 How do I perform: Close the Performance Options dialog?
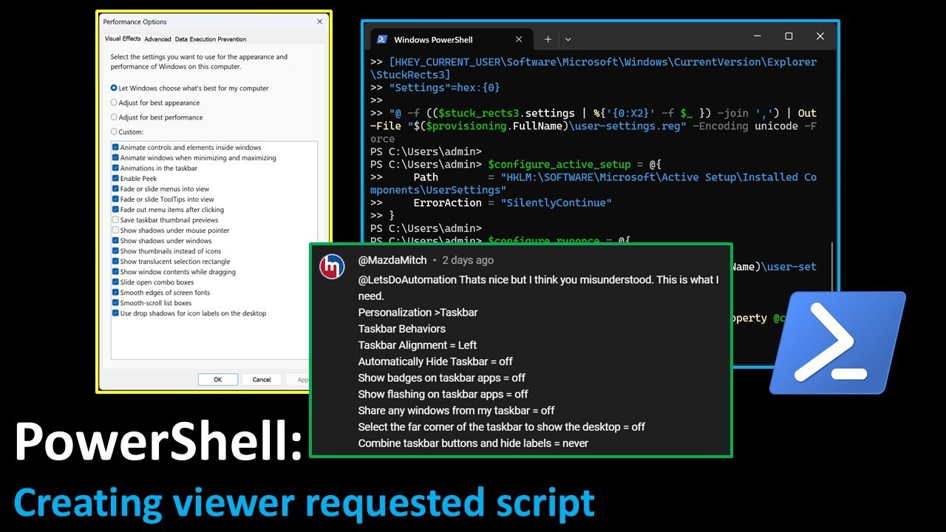point(319,22)
